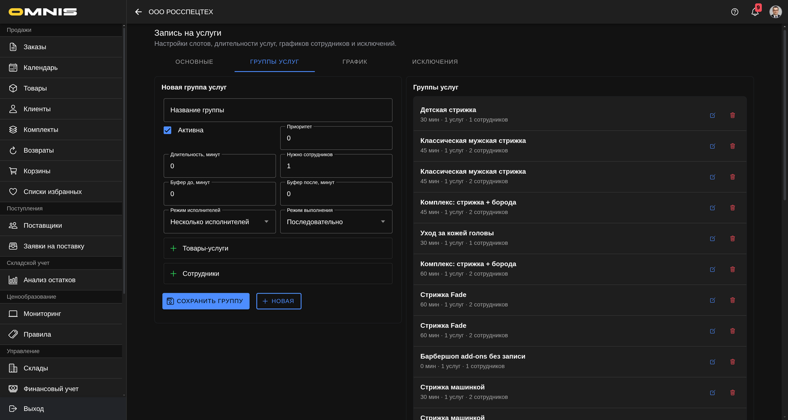Click the OMNIS logo
Image resolution: width=788 pixels, height=420 pixels.
click(43, 11)
